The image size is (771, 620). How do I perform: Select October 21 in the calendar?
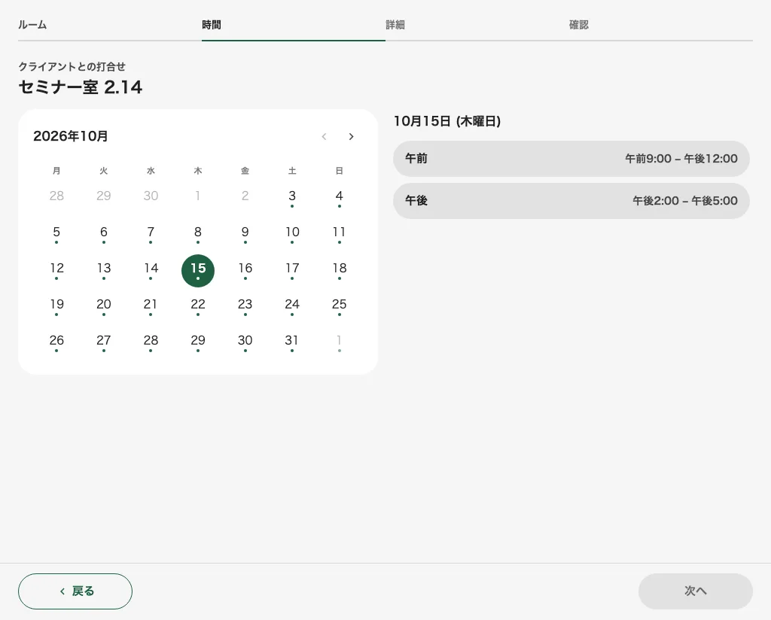click(x=151, y=306)
